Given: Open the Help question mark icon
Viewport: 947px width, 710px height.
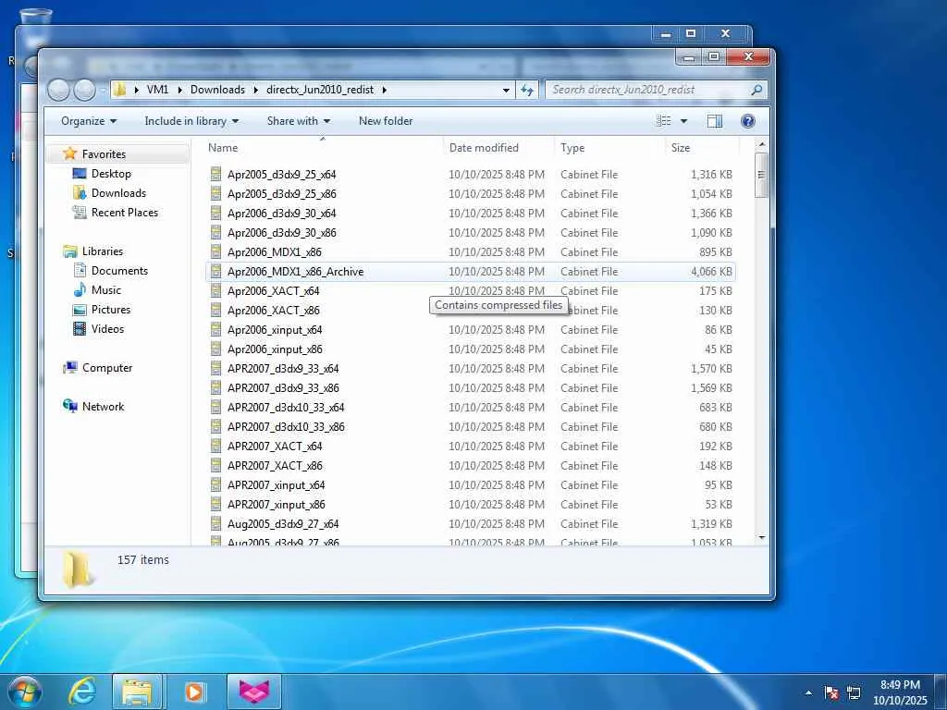Looking at the screenshot, I should point(747,121).
